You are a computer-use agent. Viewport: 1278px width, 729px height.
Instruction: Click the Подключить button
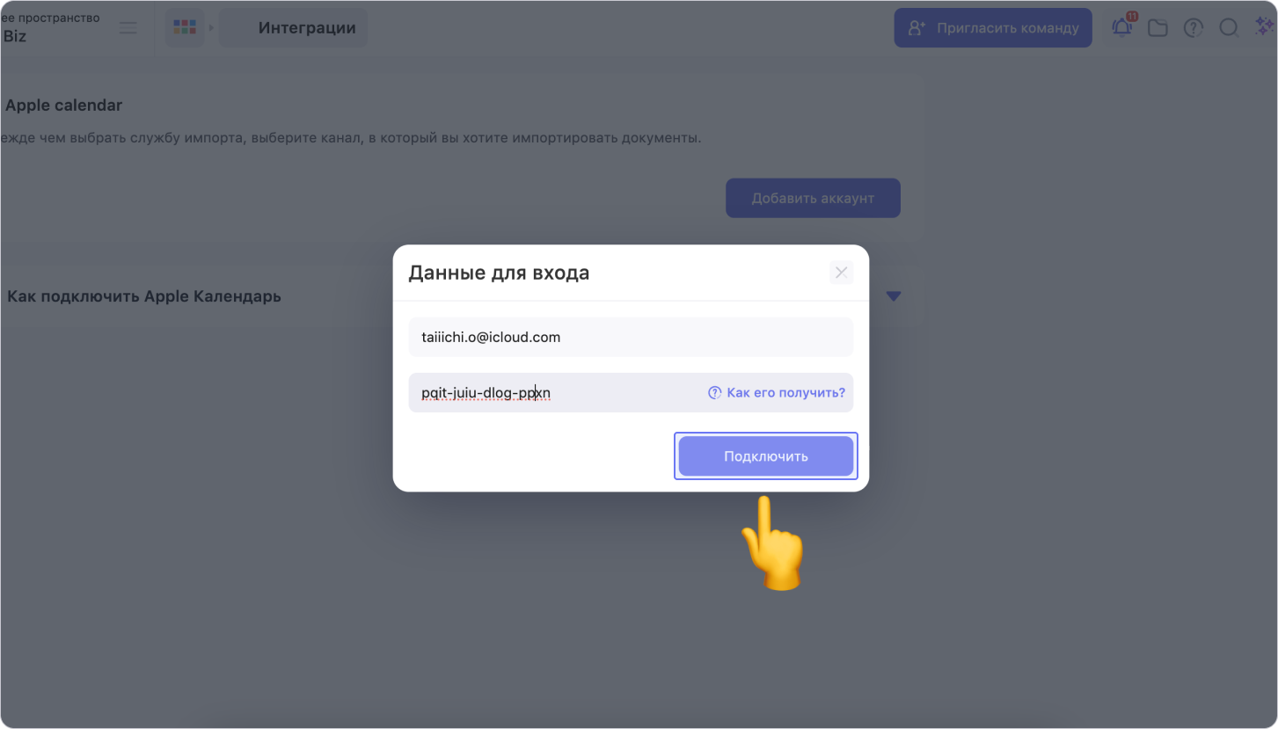coord(765,456)
